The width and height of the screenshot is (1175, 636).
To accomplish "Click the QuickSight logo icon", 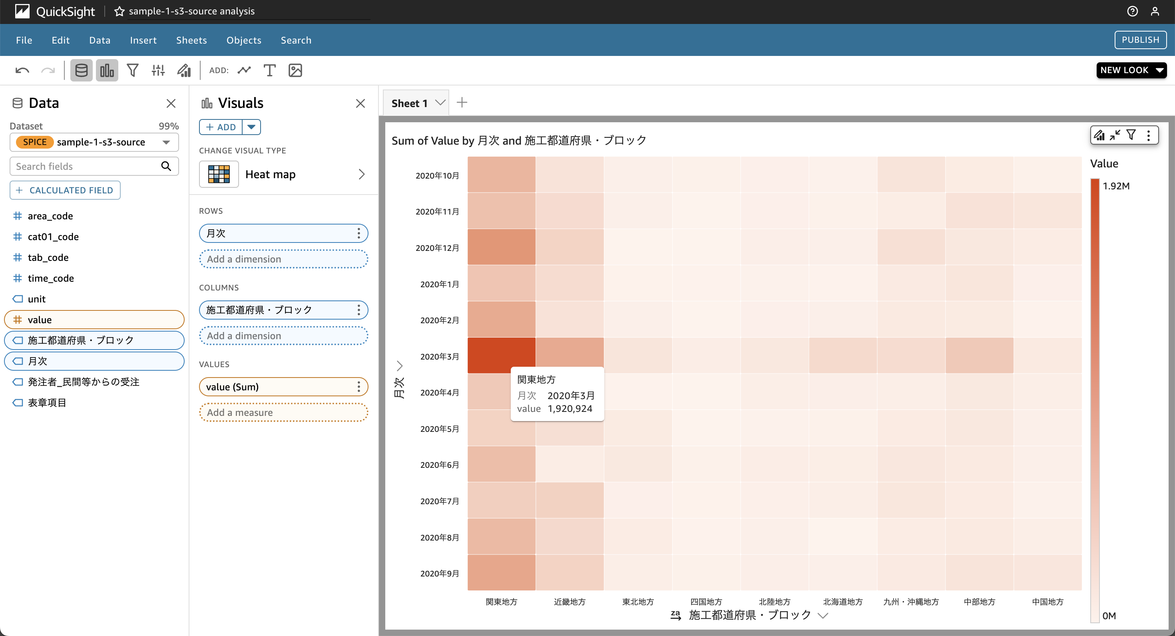I will pyautogui.click(x=22, y=11).
